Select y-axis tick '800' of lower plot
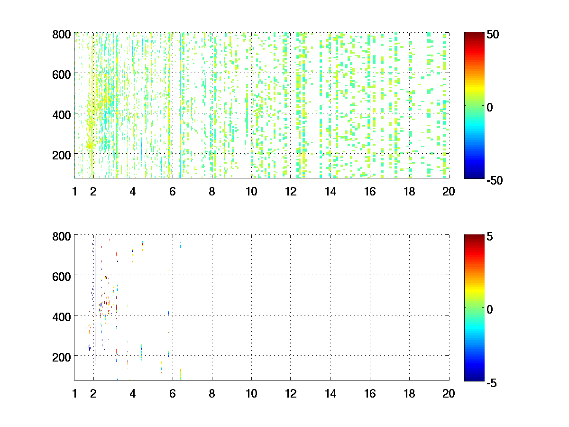The height and width of the screenshot is (427, 569). 62,236
